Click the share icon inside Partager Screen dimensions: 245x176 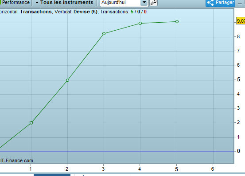pyautogui.click(x=210, y=3)
